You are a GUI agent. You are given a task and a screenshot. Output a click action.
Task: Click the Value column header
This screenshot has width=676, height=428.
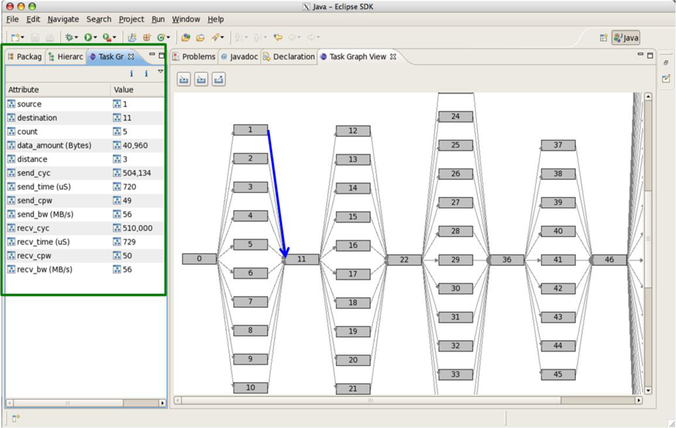[x=124, y=90]
